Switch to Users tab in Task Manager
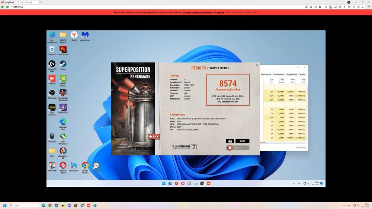Screen dimensions: 372x209 click(x=278, y=74)
